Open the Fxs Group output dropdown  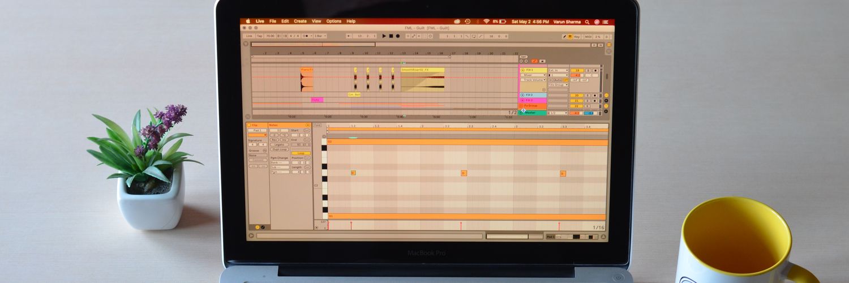[558, 85]
